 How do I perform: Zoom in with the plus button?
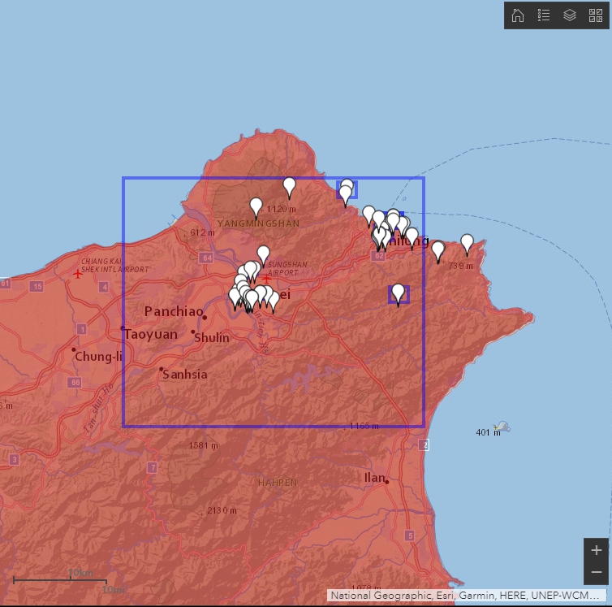point(596,550)
